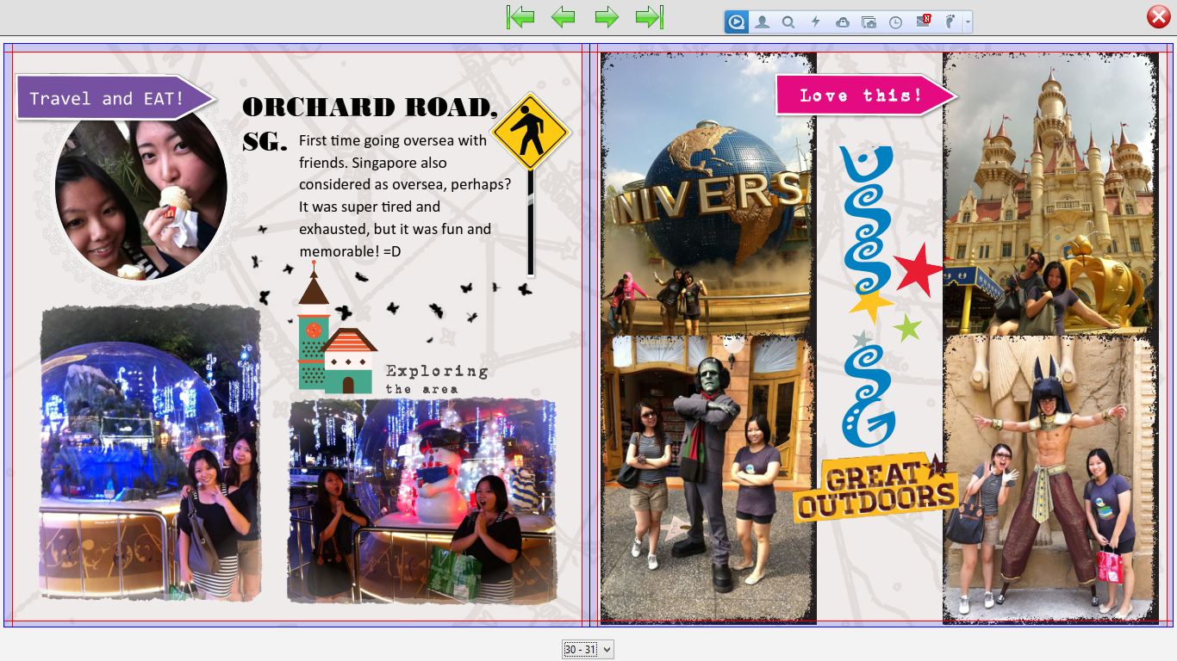Open the cloud lock icon
The height and width of the screenshot is (661, 1177).
pos(843,22)
